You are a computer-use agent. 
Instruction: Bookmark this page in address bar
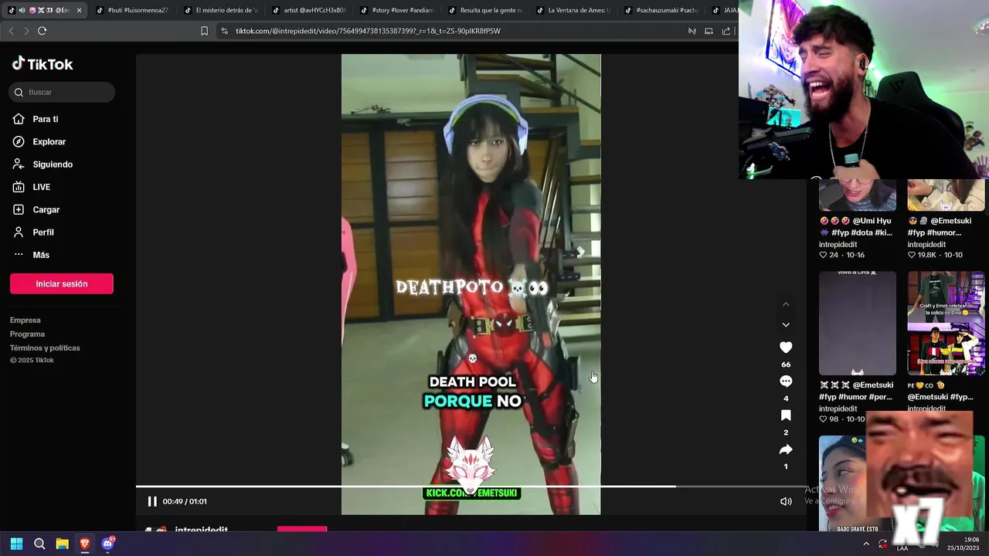[204, 31]
